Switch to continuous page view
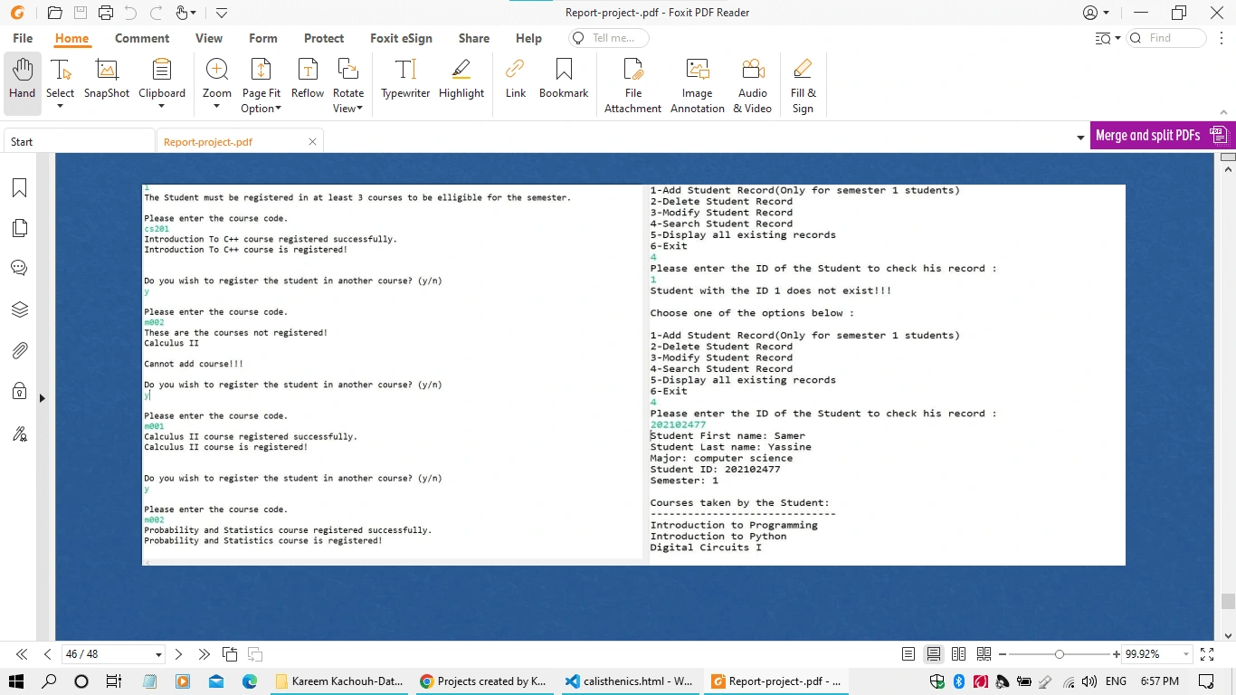 tap(934, 654)
